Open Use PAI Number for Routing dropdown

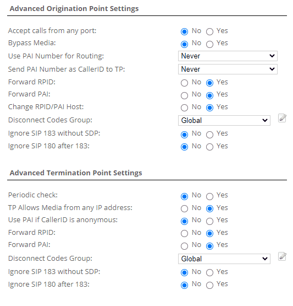228,56
